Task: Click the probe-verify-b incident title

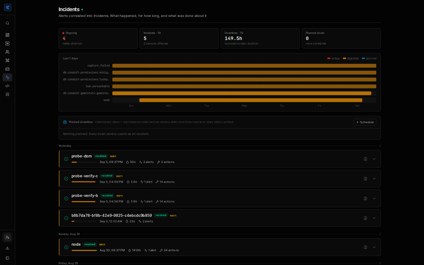Action: (85, 196)
